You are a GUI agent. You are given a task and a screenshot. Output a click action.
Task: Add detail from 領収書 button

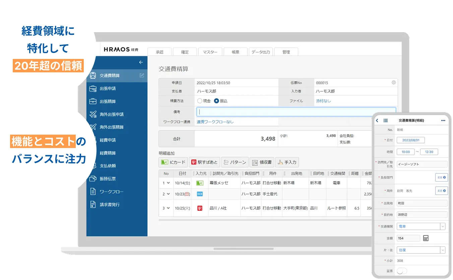click(x=262, y=162)
